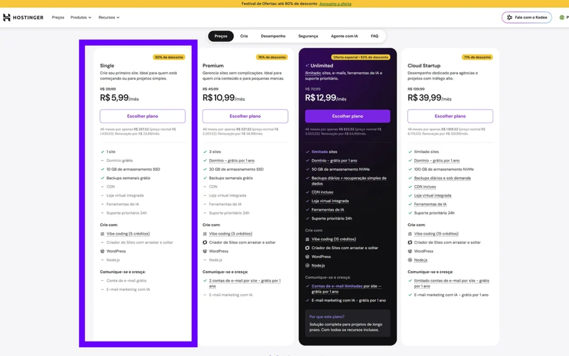
Task: Open Vibe coding (5 créditos) in Premium plan
Action: (231, 234)
